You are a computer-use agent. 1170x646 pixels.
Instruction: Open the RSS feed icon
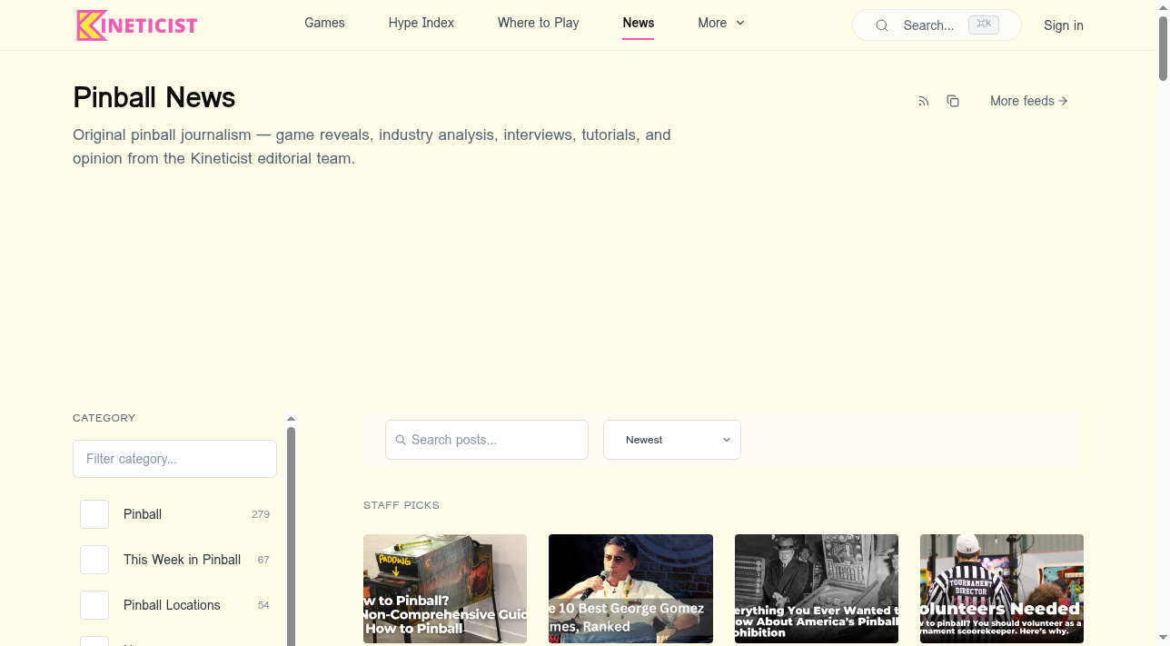coord(924,101)
